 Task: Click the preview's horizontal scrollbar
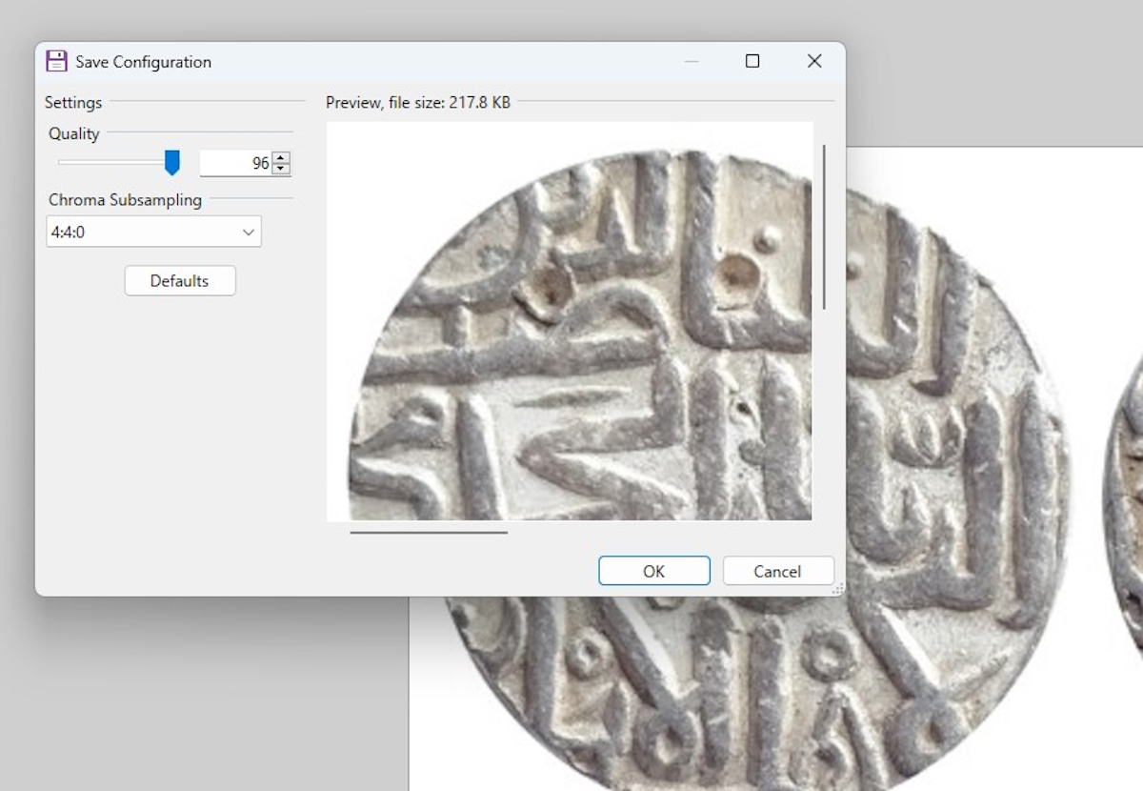point(429,533)
